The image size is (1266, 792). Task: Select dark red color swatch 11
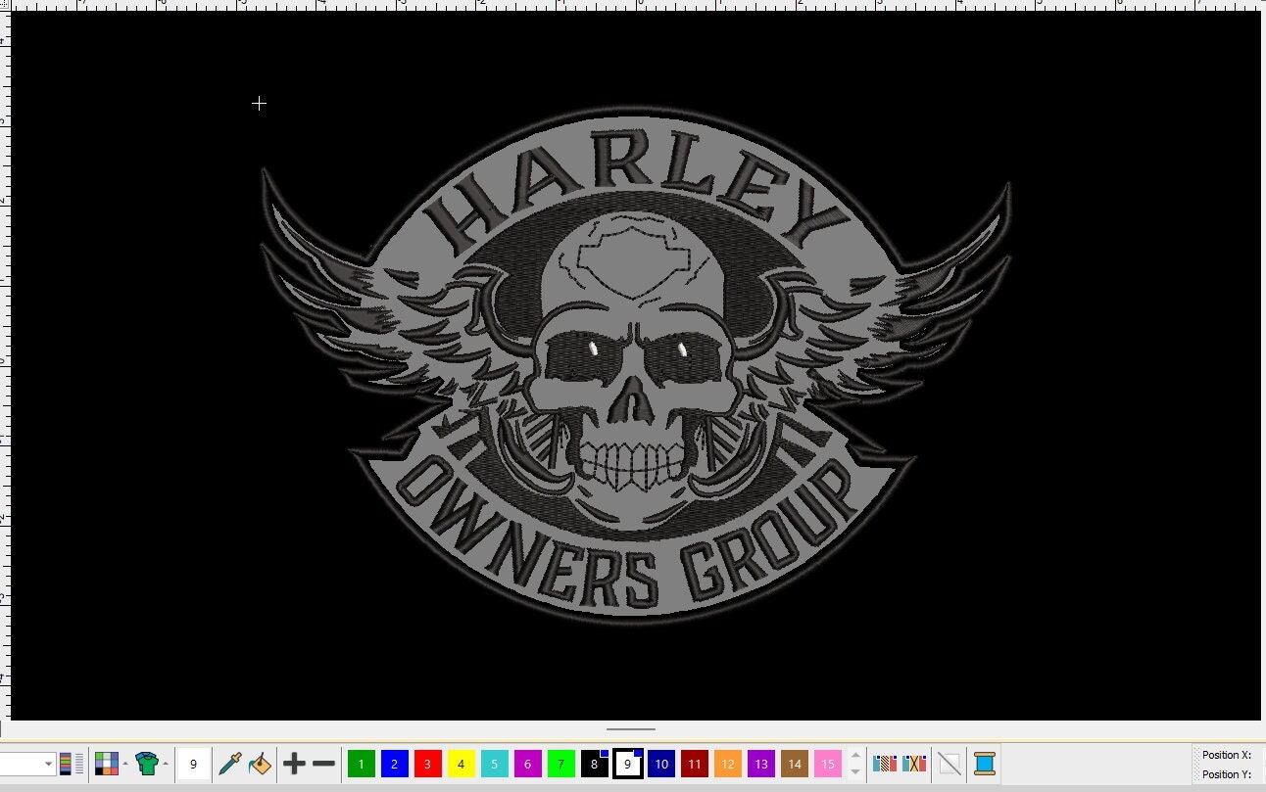(695, 764)
